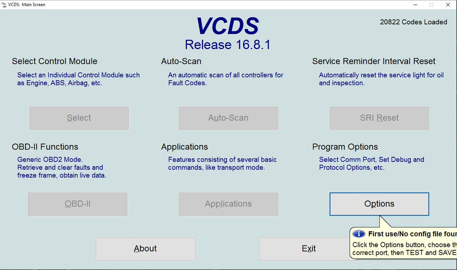Click the 'OBD-II Functions' heading

tap(45, 147)
